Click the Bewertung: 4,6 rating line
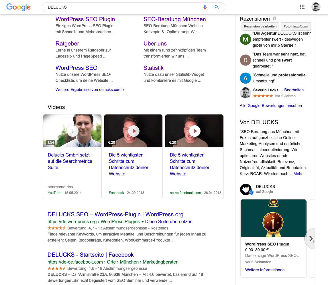The height and width of the screenshot is (285, 328). (x=97, y=268)
